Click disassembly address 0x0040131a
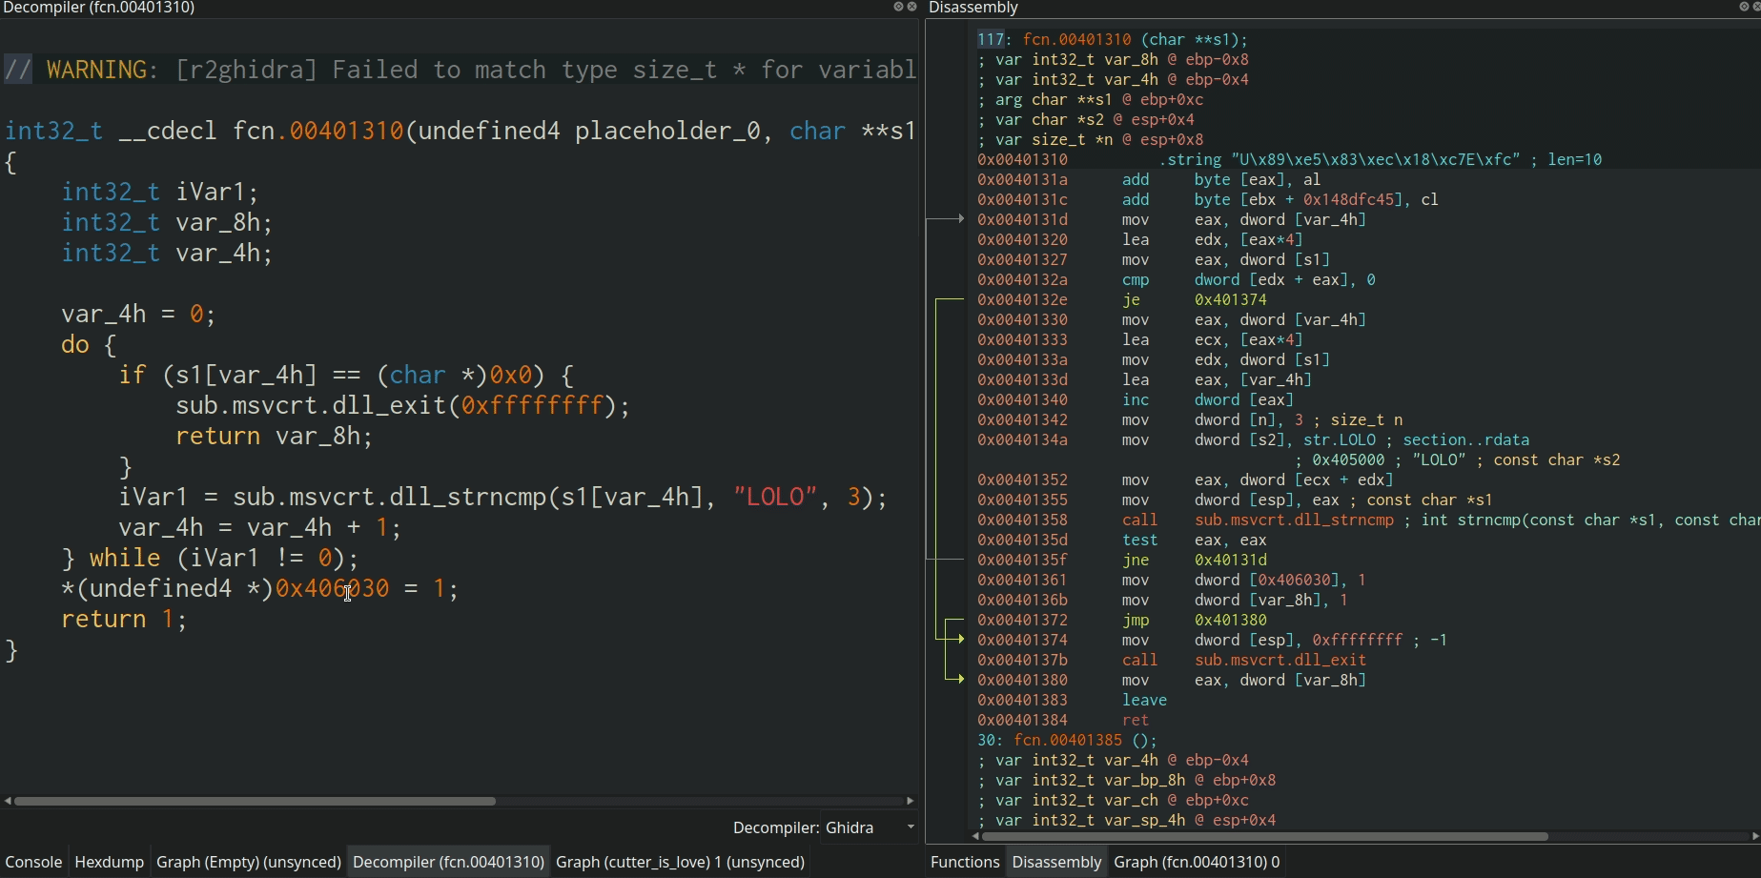Screen dimensions: 1761x878 point(1022,179)
